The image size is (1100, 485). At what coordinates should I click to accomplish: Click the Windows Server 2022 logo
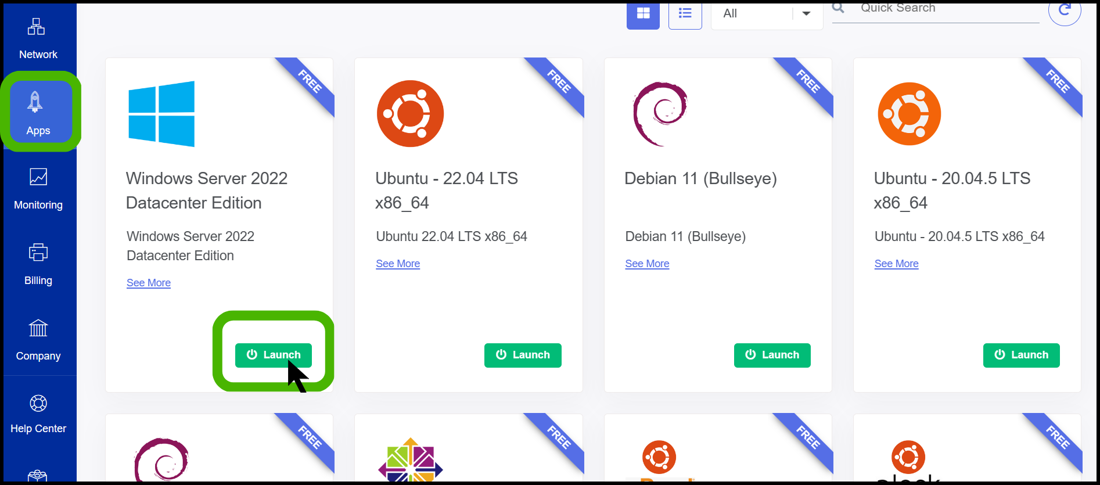pos(161,114)
